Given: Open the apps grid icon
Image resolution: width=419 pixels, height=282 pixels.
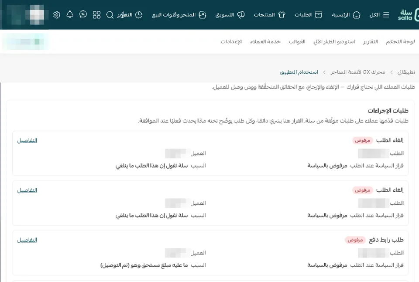Looking at the screenshot, I should 97,15.
